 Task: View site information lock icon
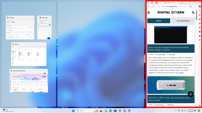[x=159, y=7]
